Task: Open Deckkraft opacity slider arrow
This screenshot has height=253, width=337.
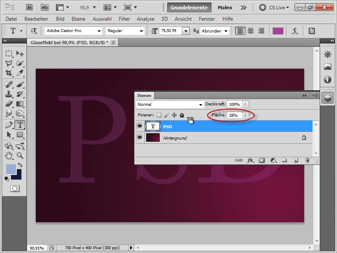Action: [246, 104]
